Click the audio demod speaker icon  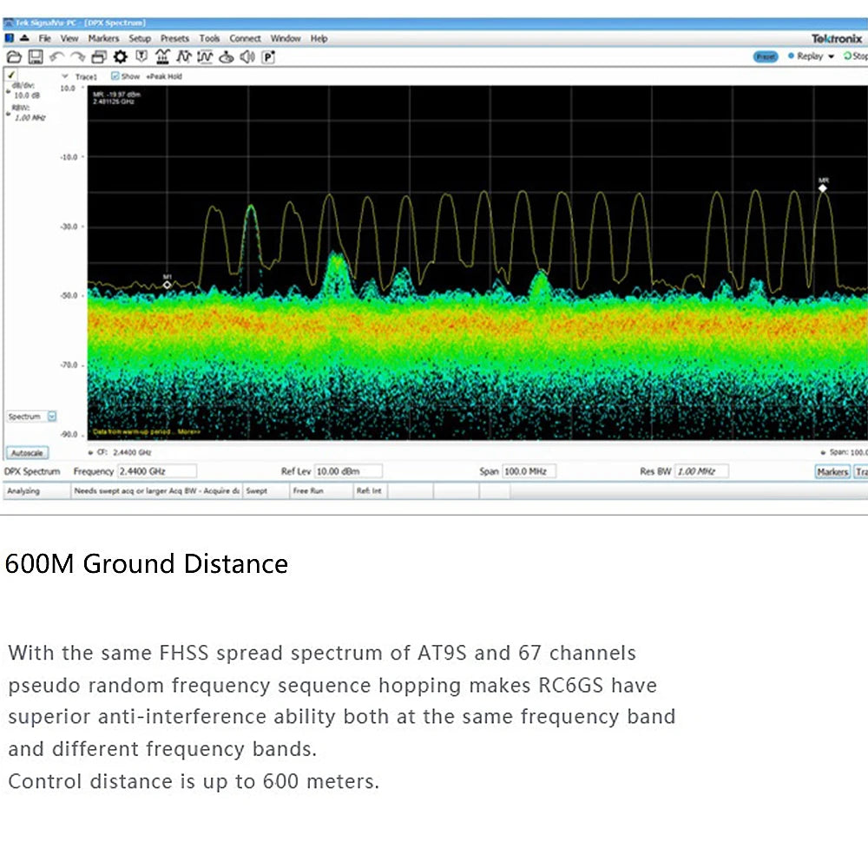[247, 56]
